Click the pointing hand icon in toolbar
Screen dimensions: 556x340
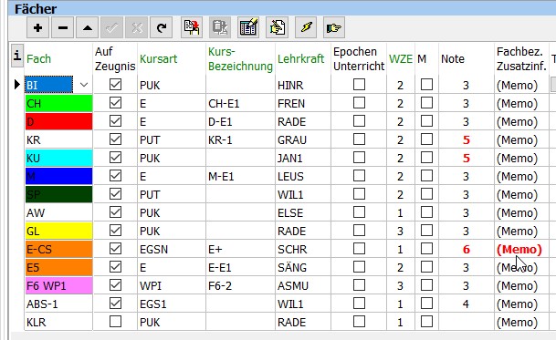(x=334, y=27)
